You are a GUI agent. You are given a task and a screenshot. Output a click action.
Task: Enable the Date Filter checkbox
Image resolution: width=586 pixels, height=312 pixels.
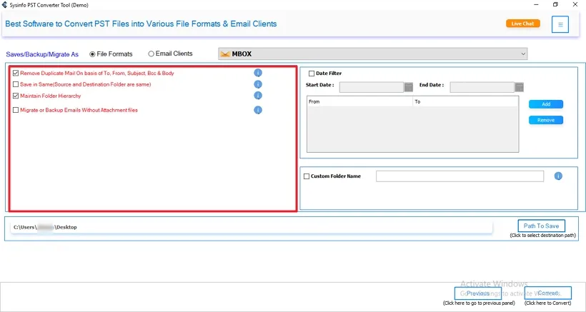pyautogui.click(x=312, y=74)
